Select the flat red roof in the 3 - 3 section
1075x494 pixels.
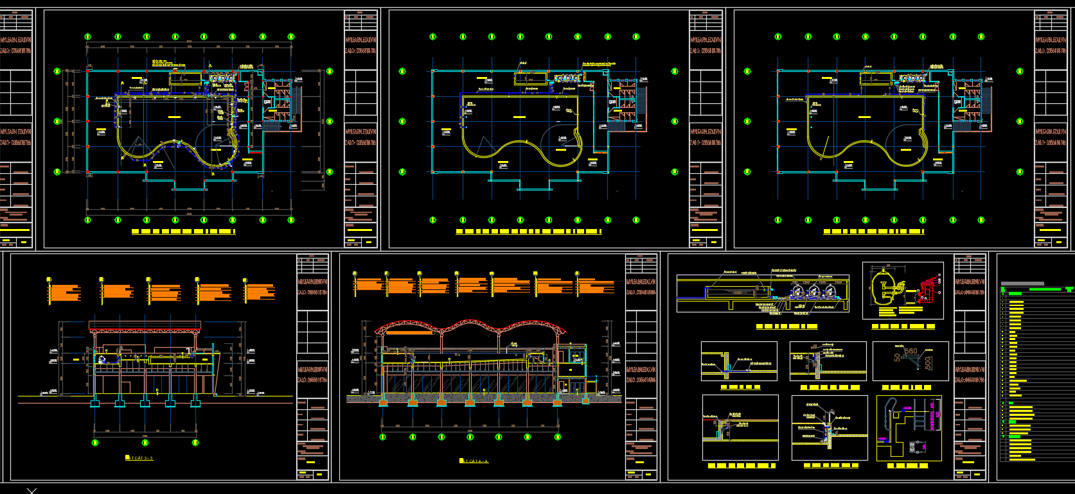(x=145, y=326)
